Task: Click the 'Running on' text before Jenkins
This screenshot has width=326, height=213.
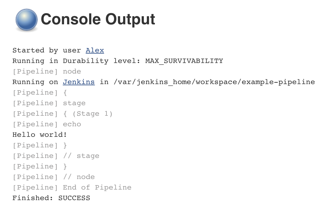Action: click(x=35, y=82)
